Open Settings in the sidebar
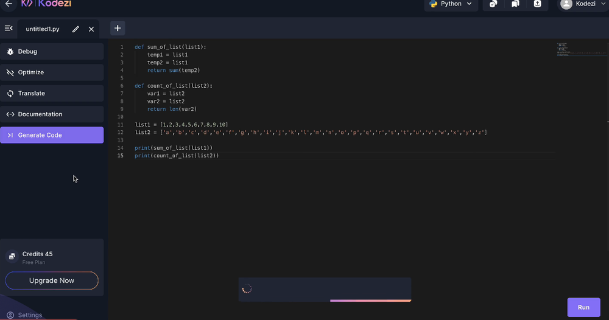Viewport: 609px width, 320px height. pos(24,315)
